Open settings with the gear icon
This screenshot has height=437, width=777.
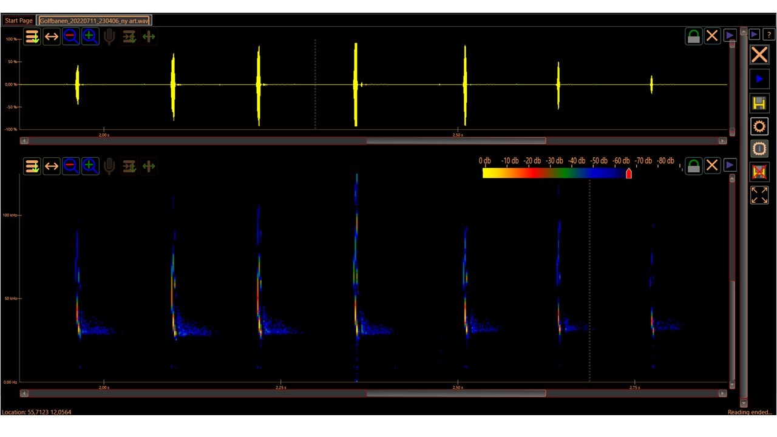coord(759,126)
